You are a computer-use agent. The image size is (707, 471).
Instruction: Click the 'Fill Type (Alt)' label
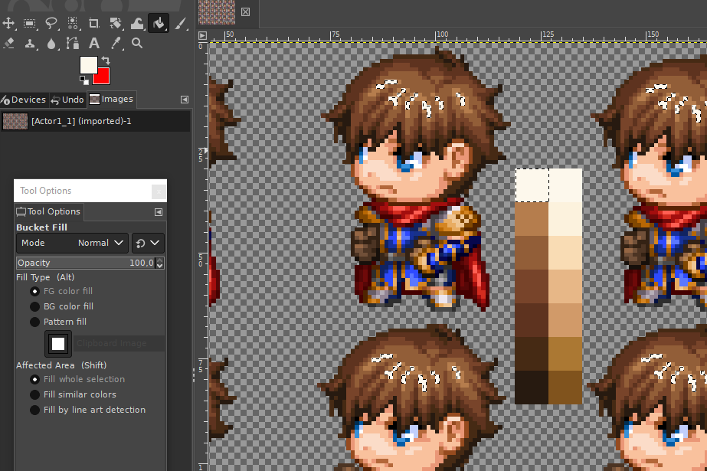[45, 277]
